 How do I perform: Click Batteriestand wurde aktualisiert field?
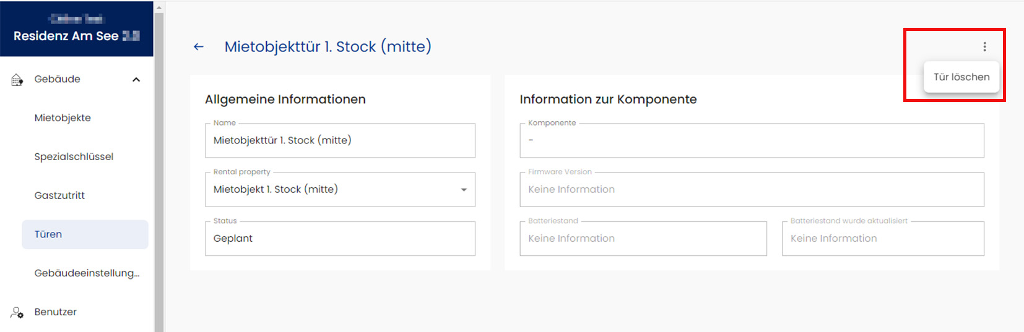pyautogui.click(x=883, y=239)
